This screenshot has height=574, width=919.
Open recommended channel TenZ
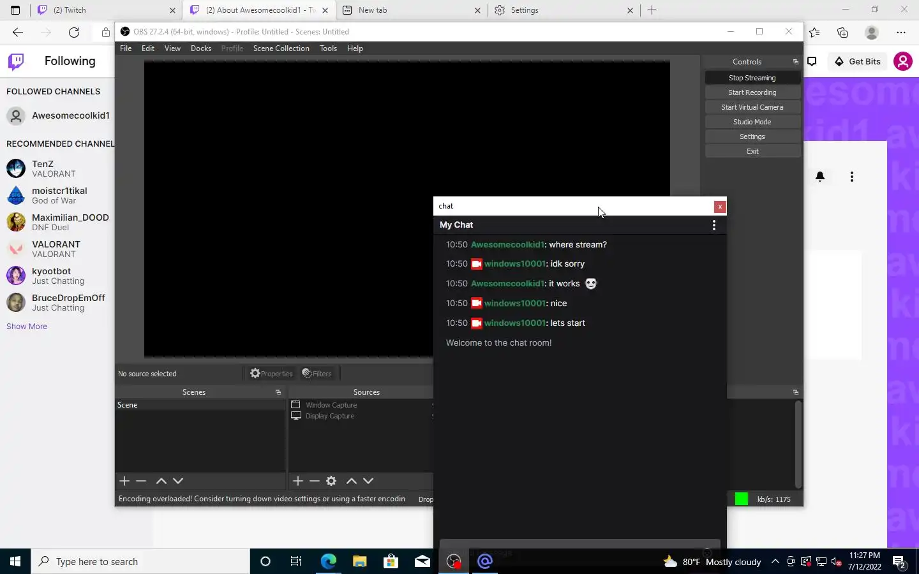58,168
